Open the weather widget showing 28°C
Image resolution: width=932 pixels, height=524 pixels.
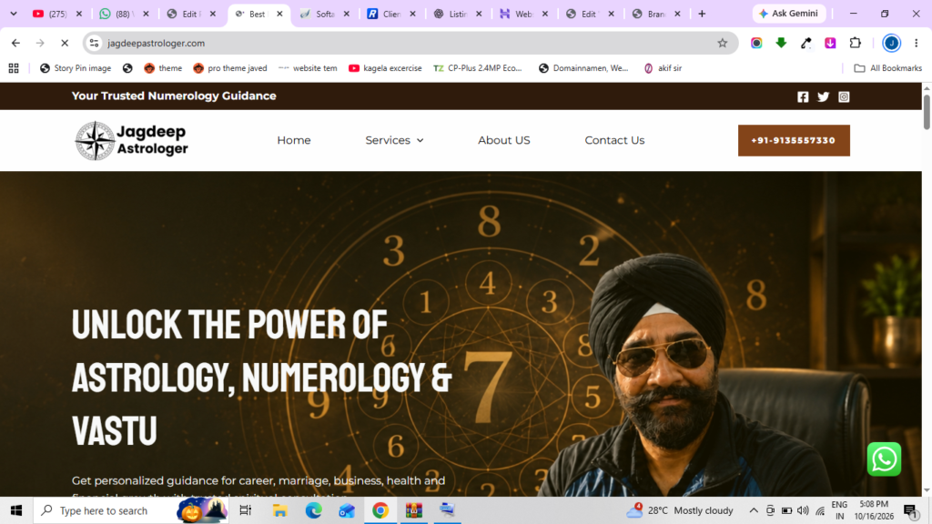[679, 510]
